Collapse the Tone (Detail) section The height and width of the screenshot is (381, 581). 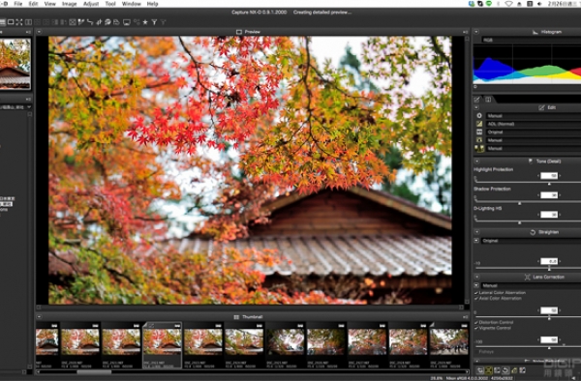(476, 161)
